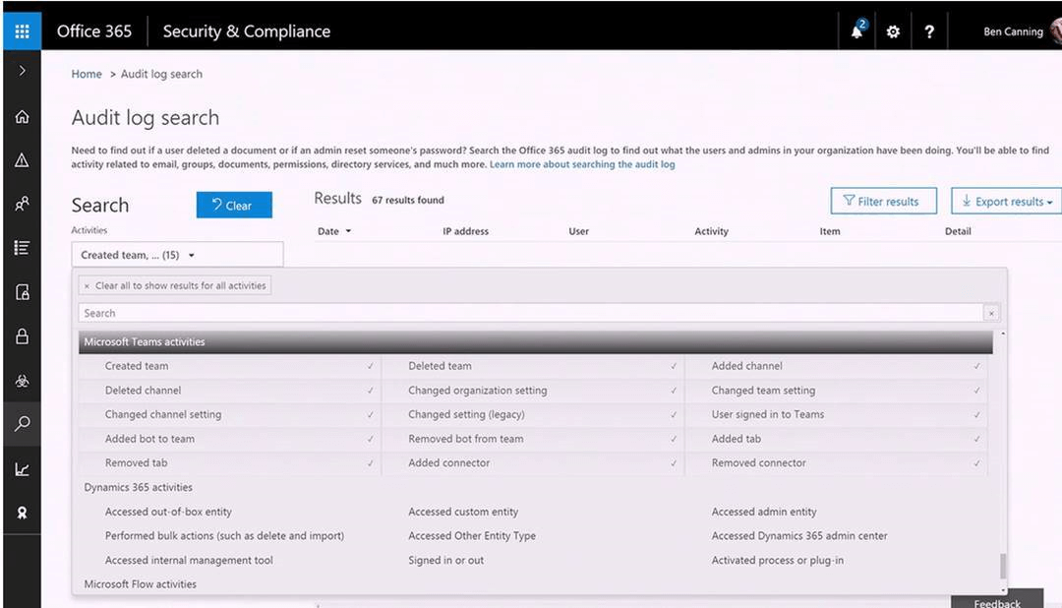Viewport: 1062px width, 608px height.
Task: Open Permissions people icon in sidebar
Action: point(22,205)
